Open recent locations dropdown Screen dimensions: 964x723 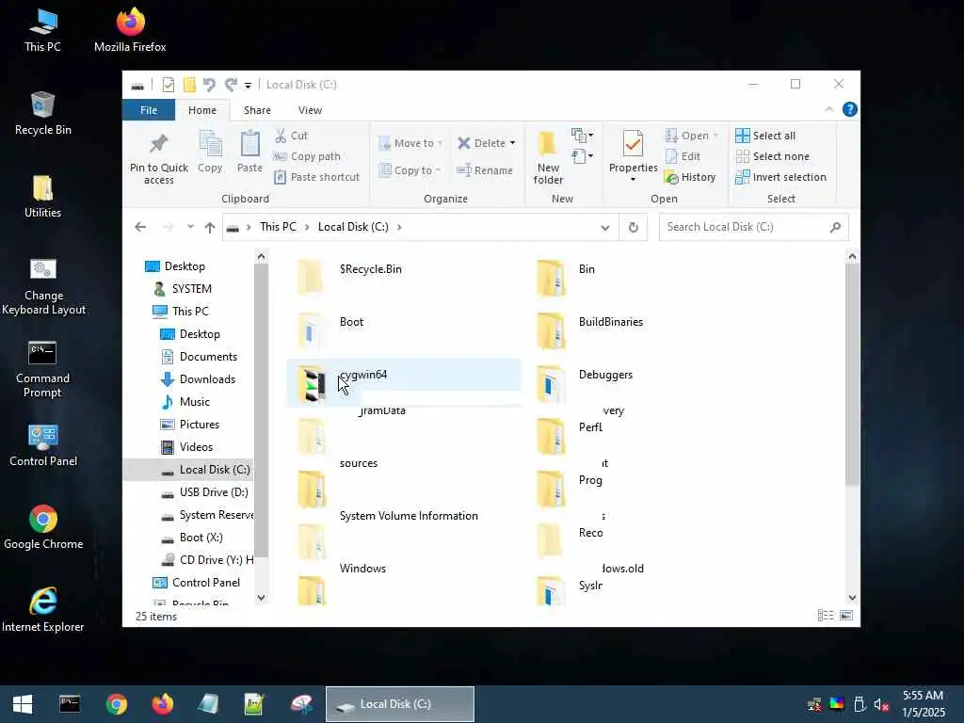pyautogui.click(x=190, y=227)
